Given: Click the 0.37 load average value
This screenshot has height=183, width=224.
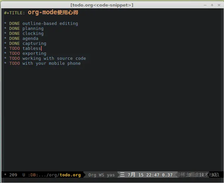Looking at the screenshot, I should 167,175.
